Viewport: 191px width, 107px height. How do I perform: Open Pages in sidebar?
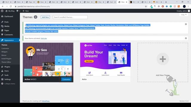(7, 30)
